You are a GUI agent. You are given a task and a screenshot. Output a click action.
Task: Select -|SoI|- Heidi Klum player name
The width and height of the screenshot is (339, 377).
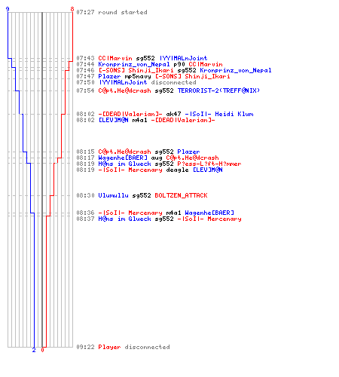point(219,114)
